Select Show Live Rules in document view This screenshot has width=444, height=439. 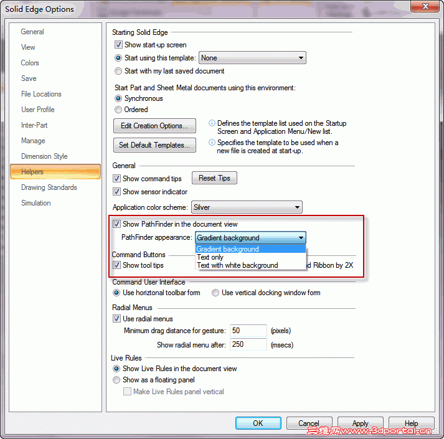116,369
